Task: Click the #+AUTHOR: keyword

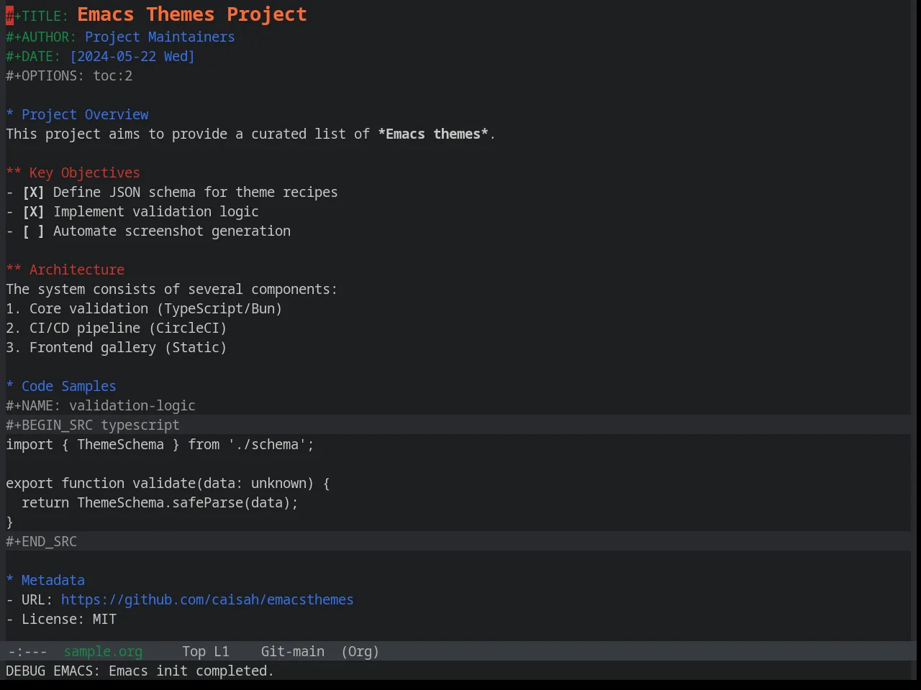Action: pyautogui.click(x=41, y=37)
